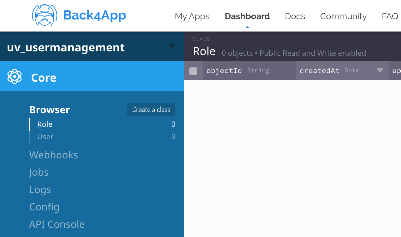The height and width of the screenshot is (237, 401).
Task: Open the API Console section
Action: point(57,224)
